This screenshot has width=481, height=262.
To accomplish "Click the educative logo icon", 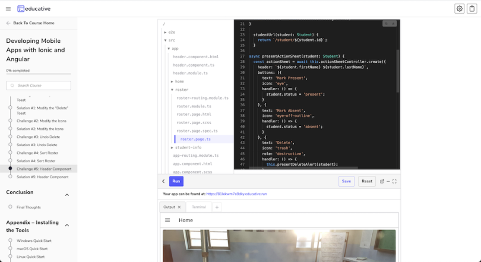I will [x=21, y=9].
